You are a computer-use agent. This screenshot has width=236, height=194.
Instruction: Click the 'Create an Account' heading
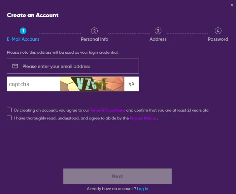coord(33,15)
